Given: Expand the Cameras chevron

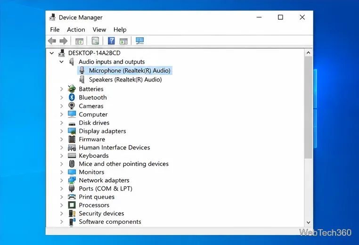Looking at the screenshot, I should (62, 106).
